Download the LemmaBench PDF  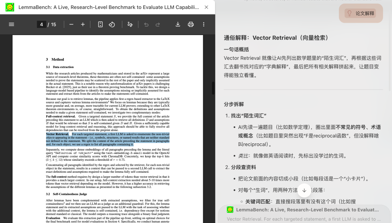tap(177, 24)
